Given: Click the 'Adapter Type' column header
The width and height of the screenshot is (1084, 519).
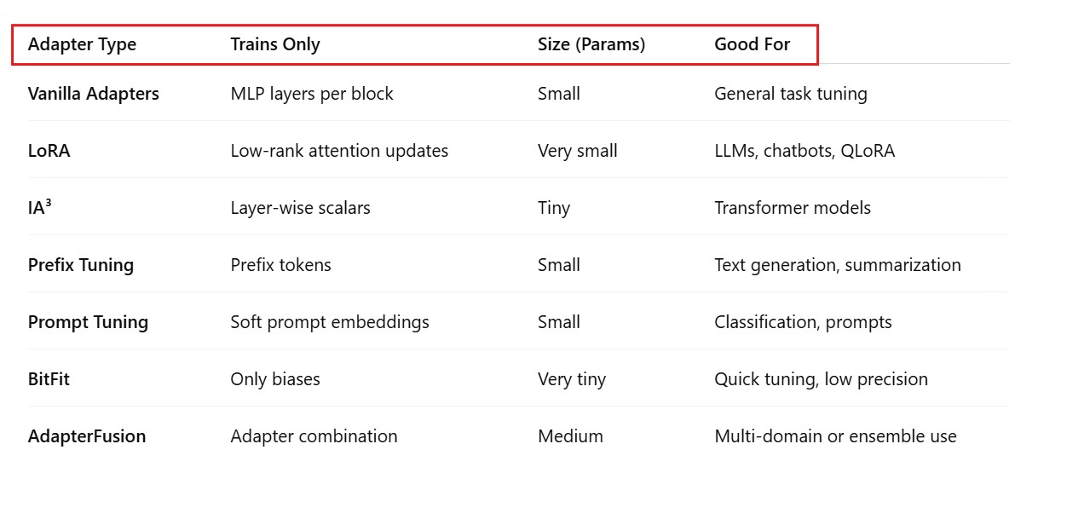Looking at the screenshot, I should [x=82, y=44].
